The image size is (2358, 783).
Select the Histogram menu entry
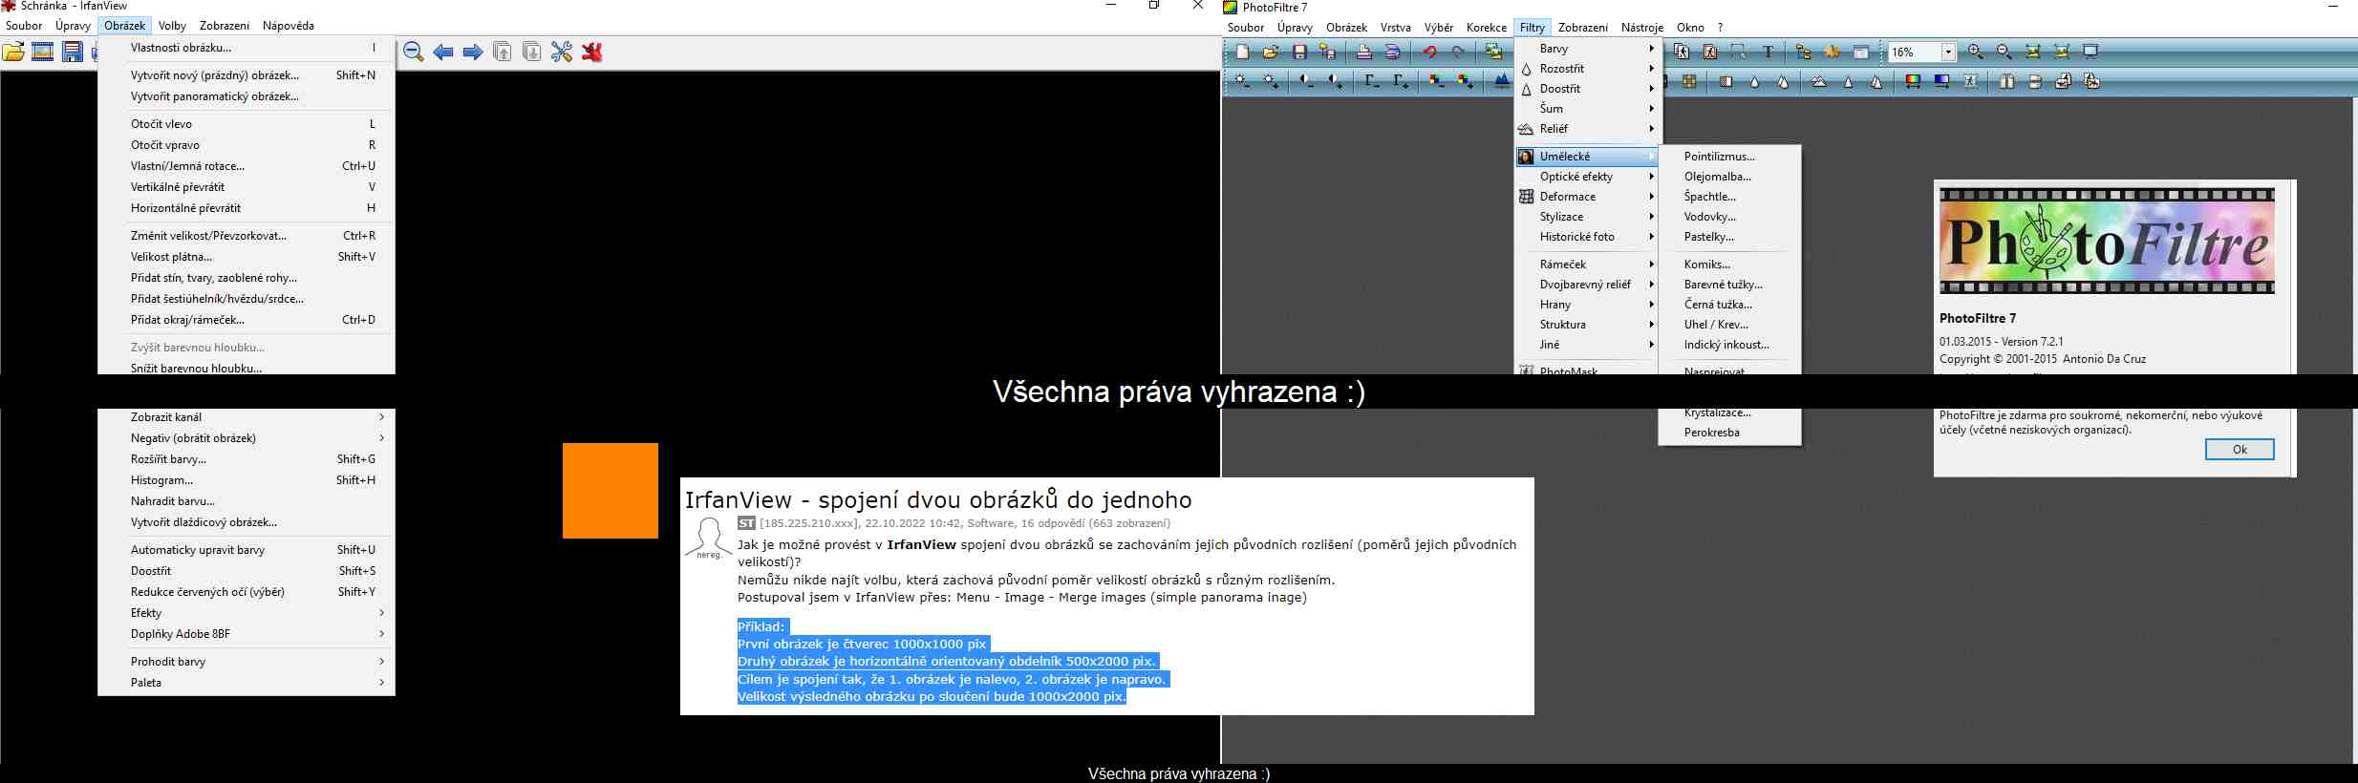coord(247,480)
